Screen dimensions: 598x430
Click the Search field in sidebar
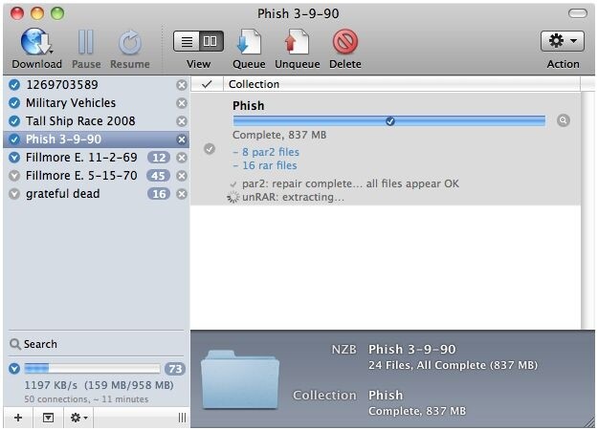96,344
